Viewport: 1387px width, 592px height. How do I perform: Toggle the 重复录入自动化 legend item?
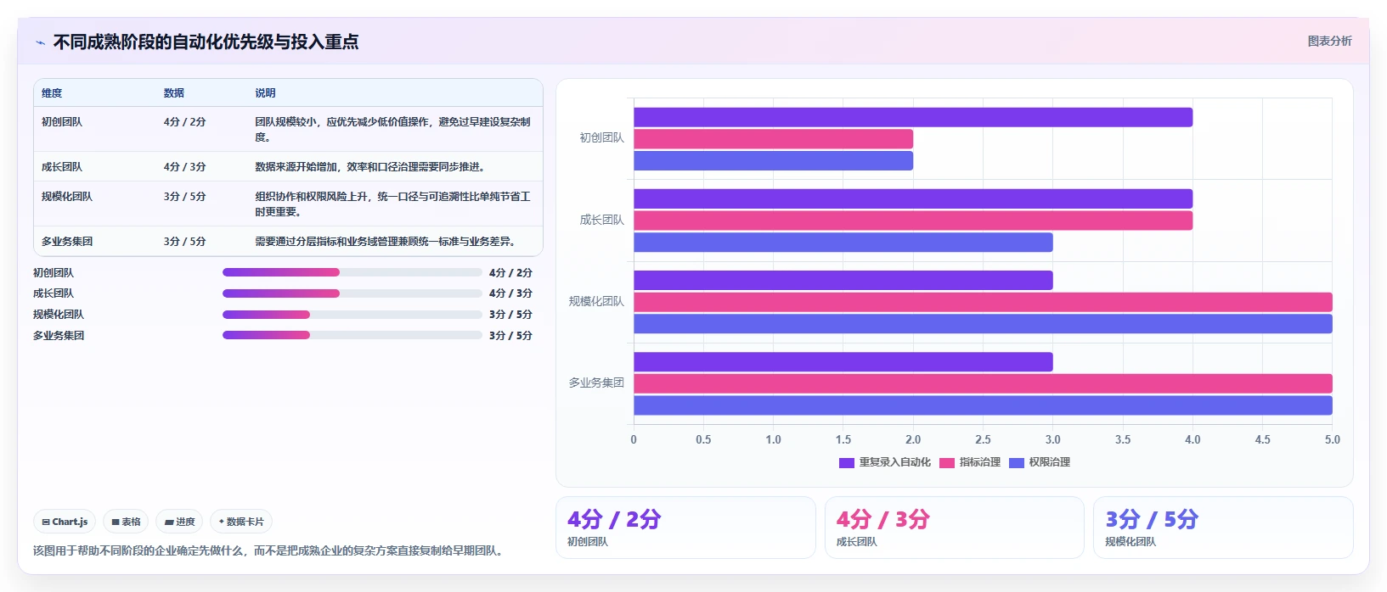click(x=884, y=462)
